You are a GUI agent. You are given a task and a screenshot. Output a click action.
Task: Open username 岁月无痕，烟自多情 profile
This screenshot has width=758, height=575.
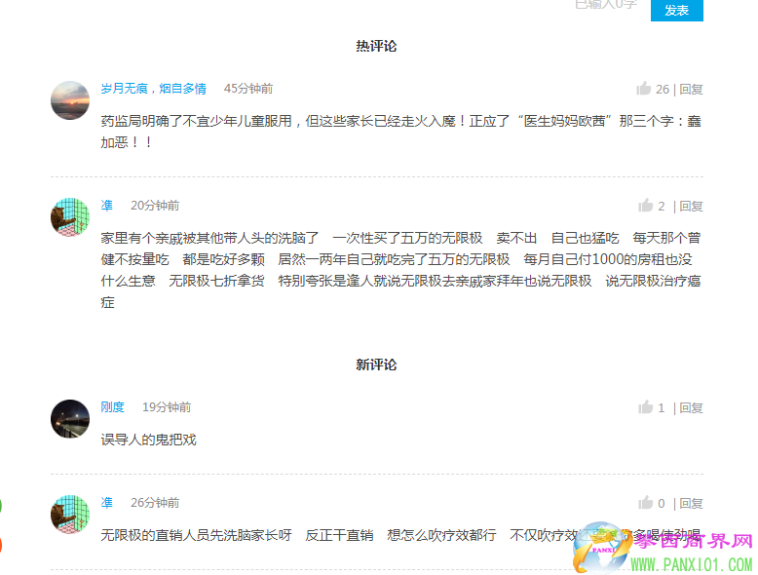153,89
